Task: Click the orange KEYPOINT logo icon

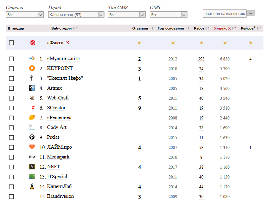Action: 32,69
